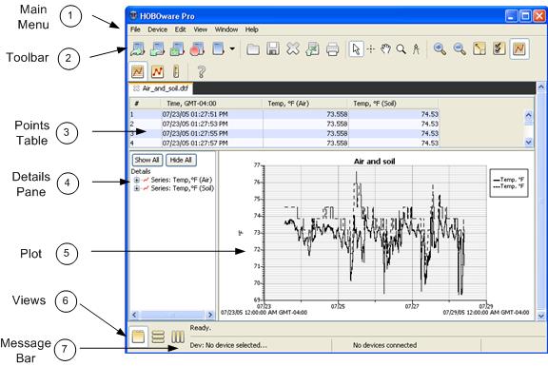The width and height of the screenshot is (548, 366).
Task: Click the Print icon in toolbar
Action: point(332,49)
